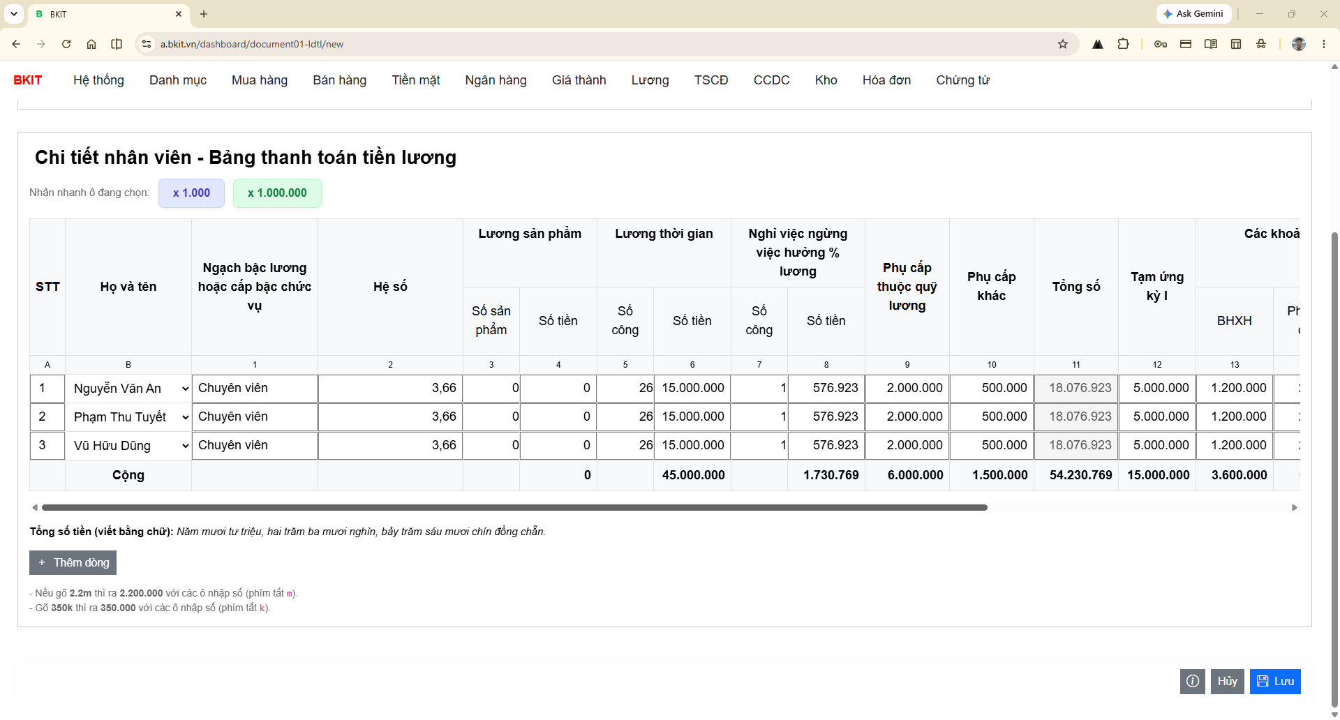This screenshot has width=1340, height=720.
Task: Click Số công 26 field for Nguyễn Văn An
Action: (x=625, y=389)
